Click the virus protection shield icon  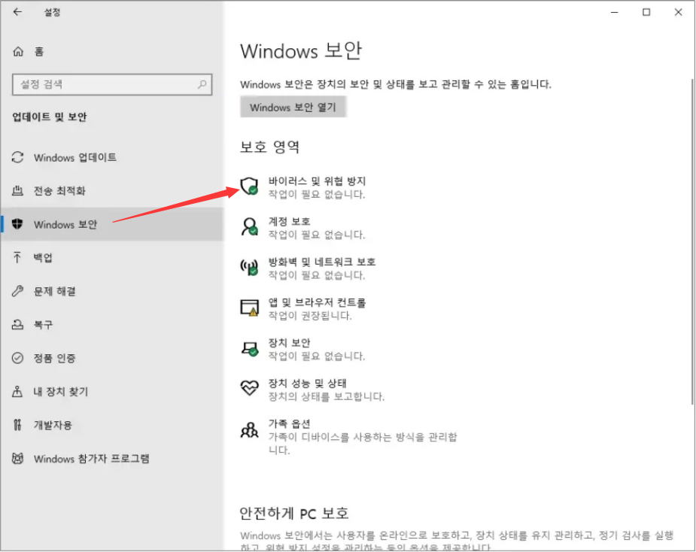(250, 186)
